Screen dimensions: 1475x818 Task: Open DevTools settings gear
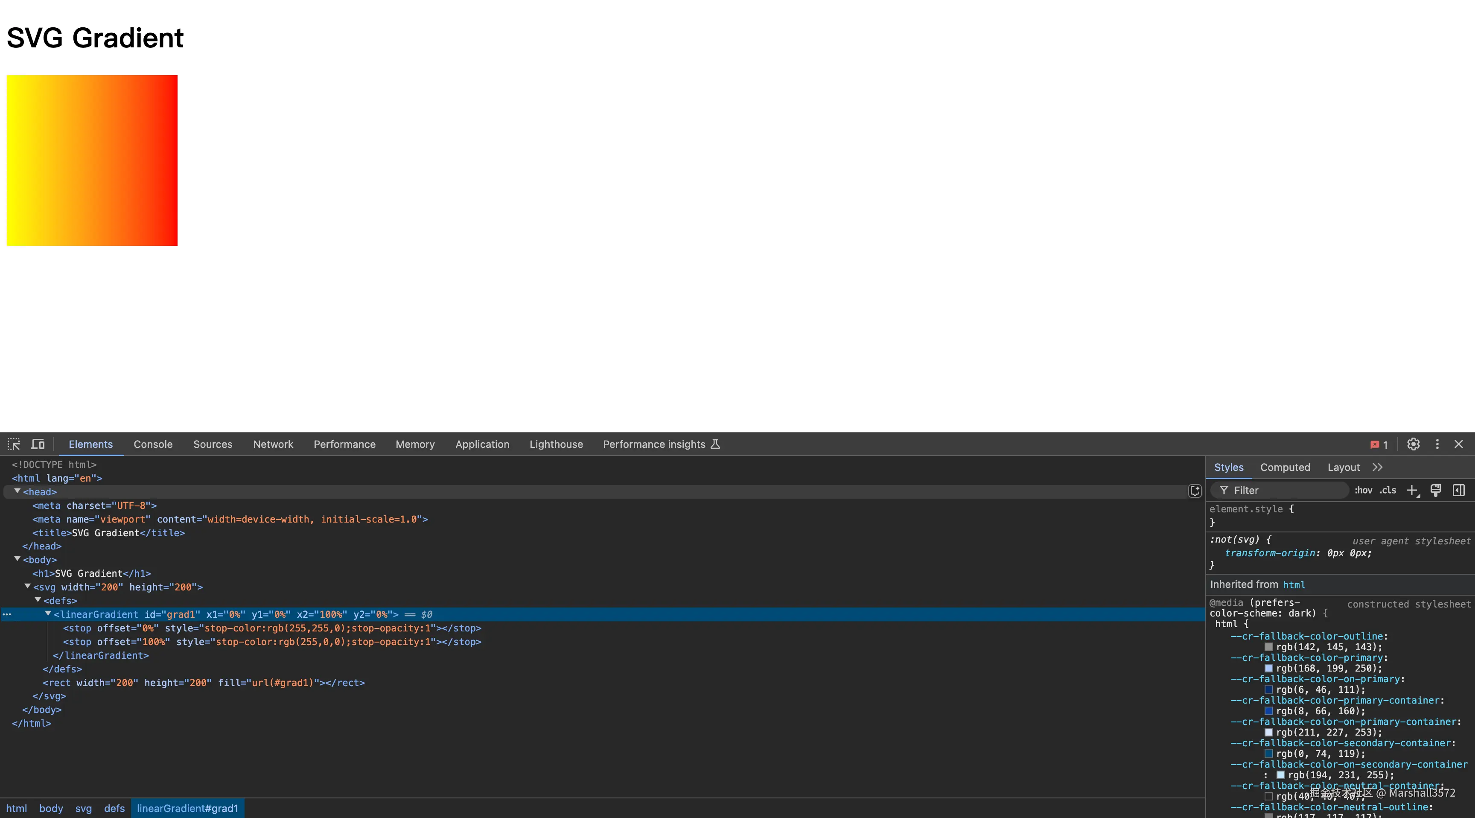[x=1413, y=444]
